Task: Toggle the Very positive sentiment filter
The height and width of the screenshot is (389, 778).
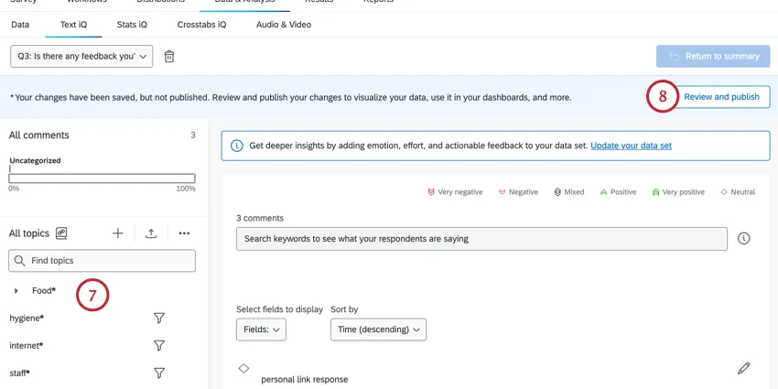Action: [678, 192]
